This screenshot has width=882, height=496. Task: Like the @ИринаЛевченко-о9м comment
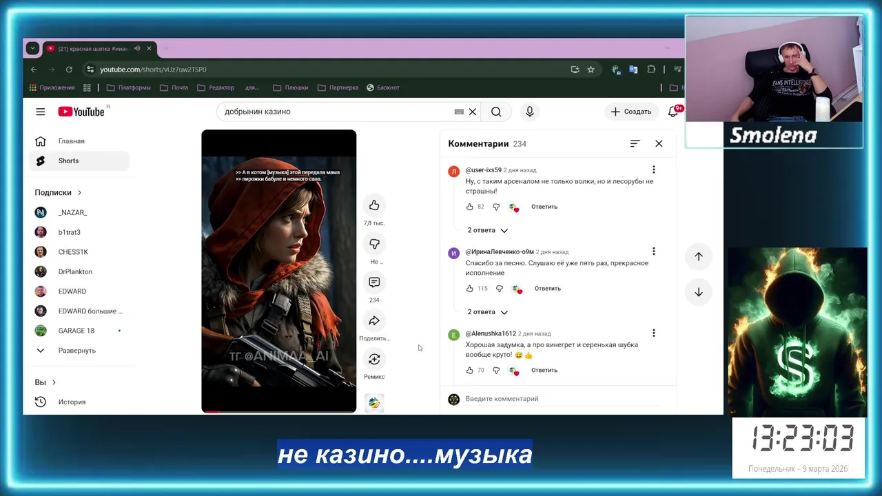tap(470, 289)
